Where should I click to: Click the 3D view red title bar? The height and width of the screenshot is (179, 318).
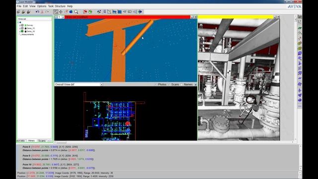pyautogui.click(x=128, y=17)
